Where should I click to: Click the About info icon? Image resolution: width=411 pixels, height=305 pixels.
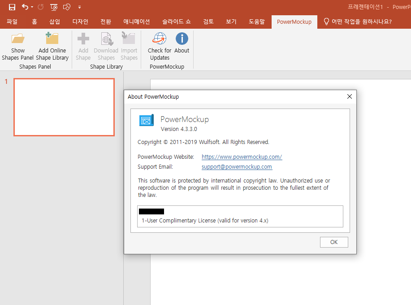coord(182,39)
